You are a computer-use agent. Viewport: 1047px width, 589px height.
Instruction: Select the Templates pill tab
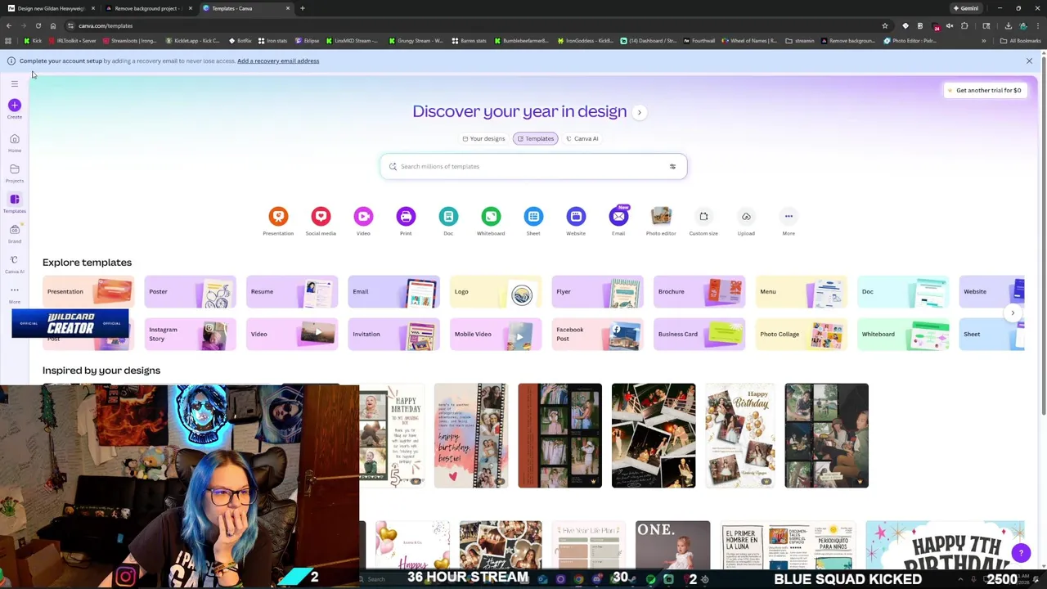tap(536, 138)
